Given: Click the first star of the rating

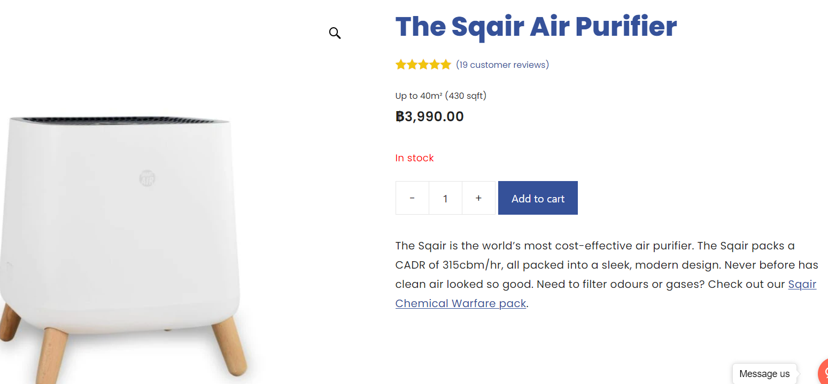Looking at the screenshot, I should 401,65.
